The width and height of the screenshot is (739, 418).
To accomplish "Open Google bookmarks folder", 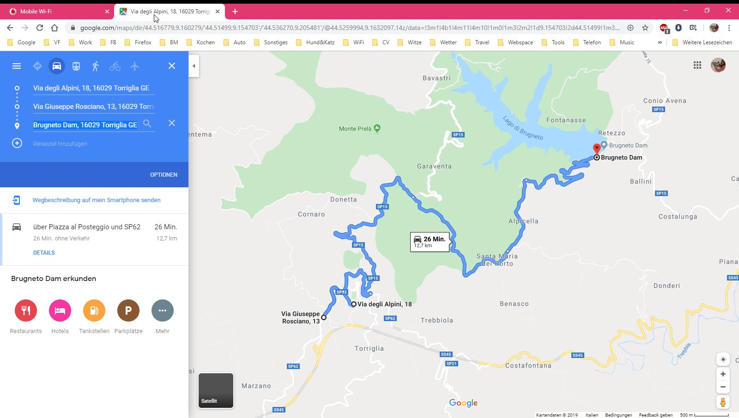I will (x=22, y=42).
